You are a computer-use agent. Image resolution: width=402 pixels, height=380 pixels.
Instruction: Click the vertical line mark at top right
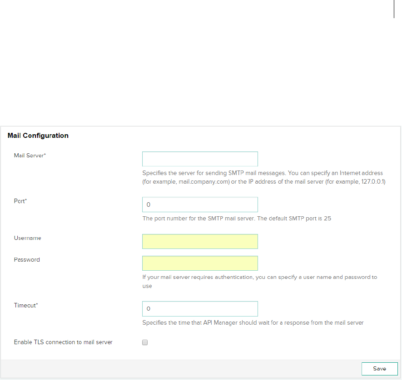click(394, 9)
